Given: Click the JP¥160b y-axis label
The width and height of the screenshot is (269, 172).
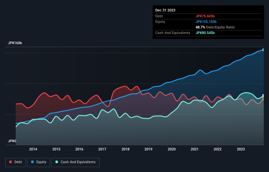Looking at the screenshot, I should [x=15, y=43].
